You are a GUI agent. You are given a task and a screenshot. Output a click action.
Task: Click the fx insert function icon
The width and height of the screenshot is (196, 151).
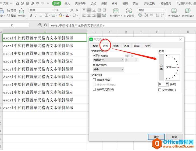pos(45,25)
